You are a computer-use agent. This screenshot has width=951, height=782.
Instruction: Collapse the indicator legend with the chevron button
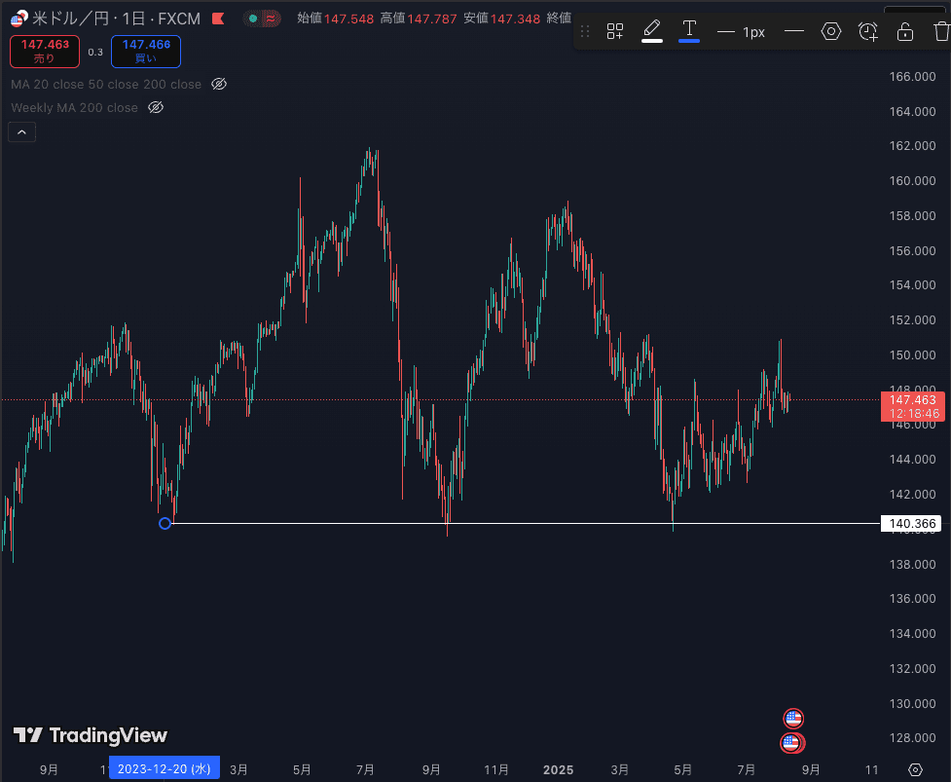21,130
